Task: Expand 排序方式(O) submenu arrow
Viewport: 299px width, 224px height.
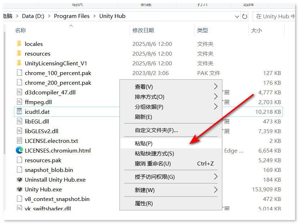Action: coord(216,97)
